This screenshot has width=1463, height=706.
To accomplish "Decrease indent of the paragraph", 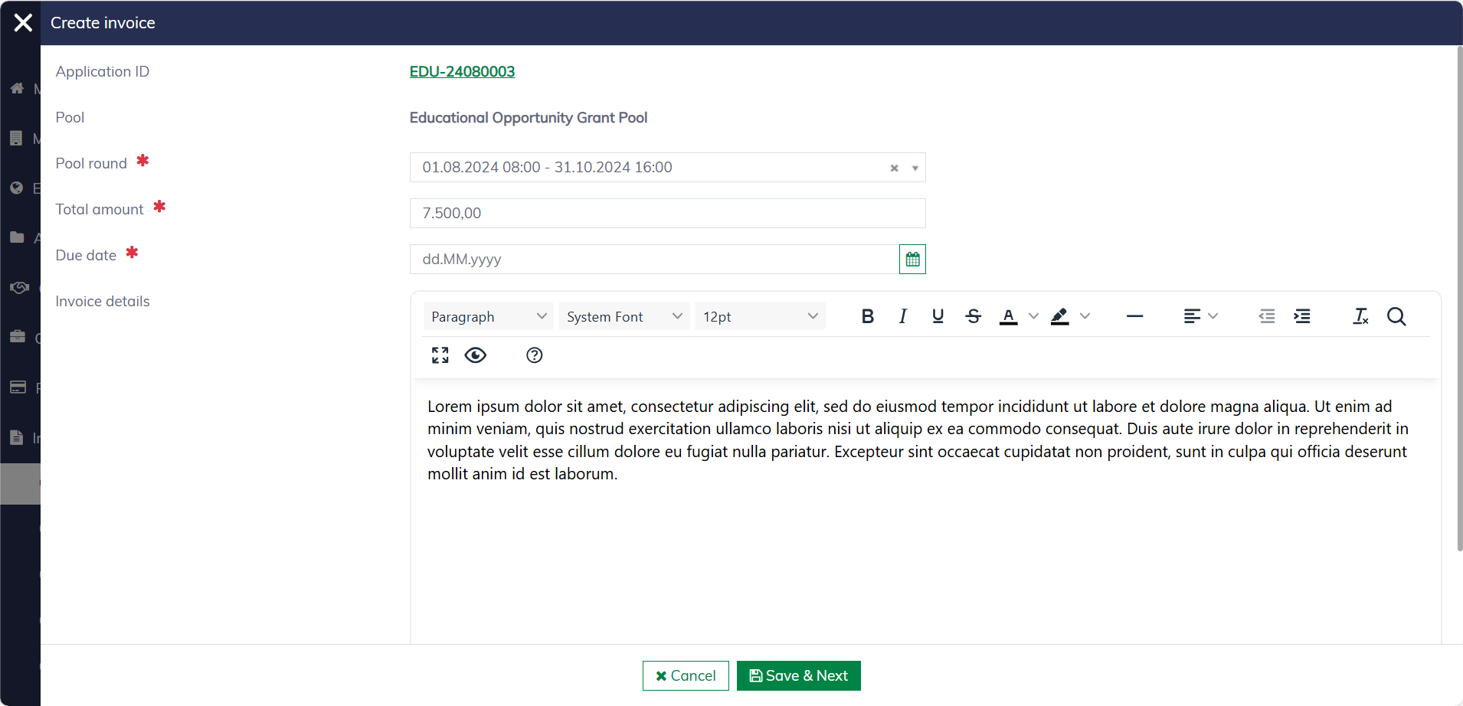I will click(1267, 316).
